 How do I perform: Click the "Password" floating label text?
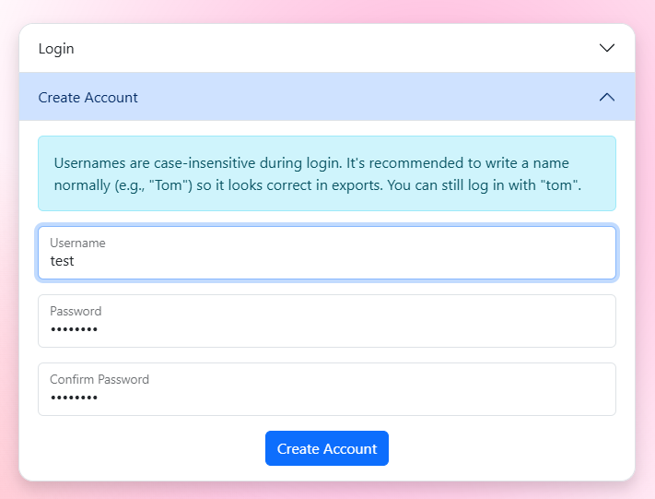(76, 311)
